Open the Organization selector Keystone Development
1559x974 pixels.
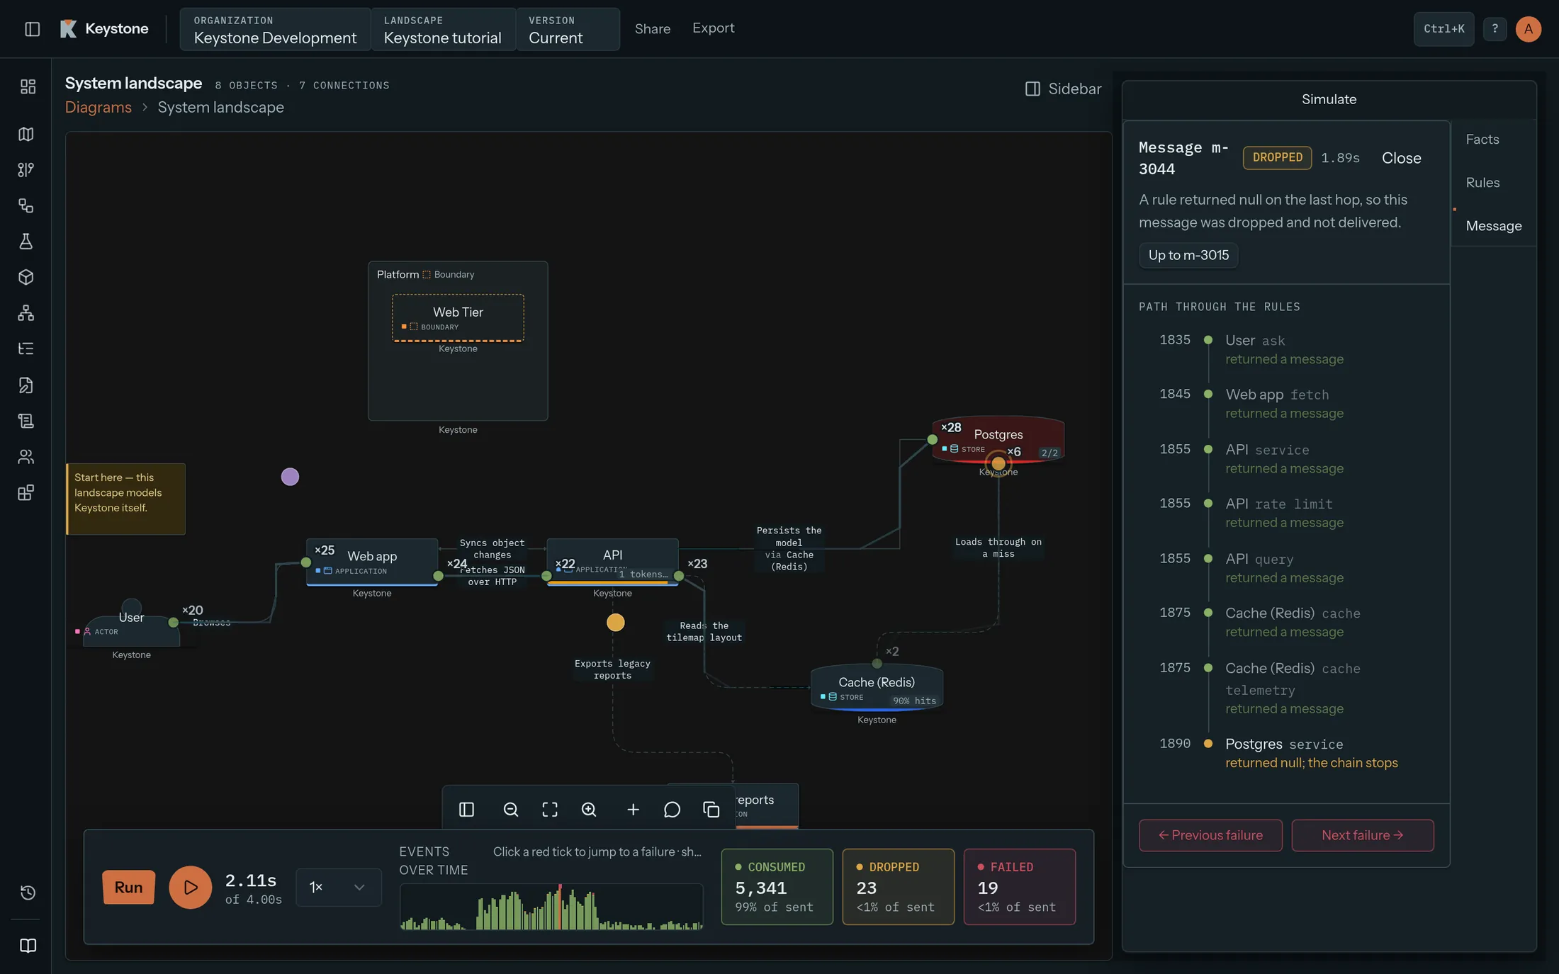point(275,30)
